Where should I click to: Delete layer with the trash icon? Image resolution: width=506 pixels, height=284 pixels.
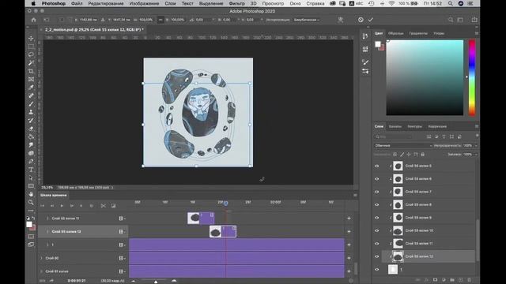pyautogui.click(x=469, y=280)
